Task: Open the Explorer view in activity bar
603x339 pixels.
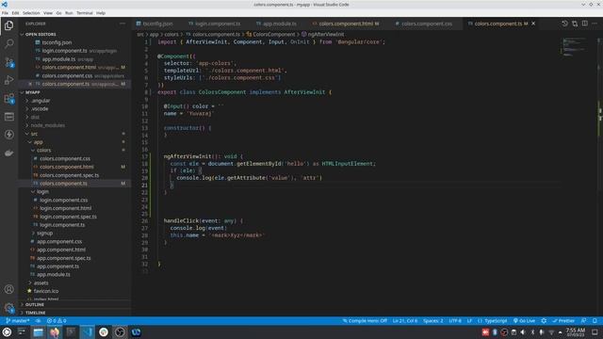Action: click(x=8, y=25)
